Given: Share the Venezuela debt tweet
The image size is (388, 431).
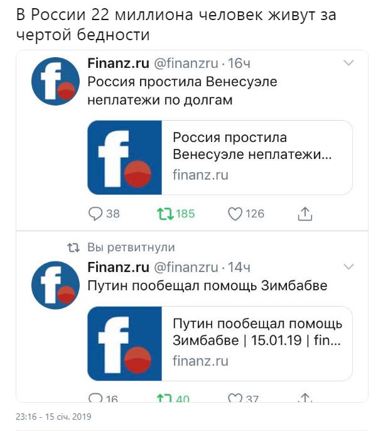Looking at the screenshot, I should pos(304,214).
